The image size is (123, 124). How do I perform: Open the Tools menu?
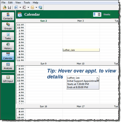click(x=27, y=3)
